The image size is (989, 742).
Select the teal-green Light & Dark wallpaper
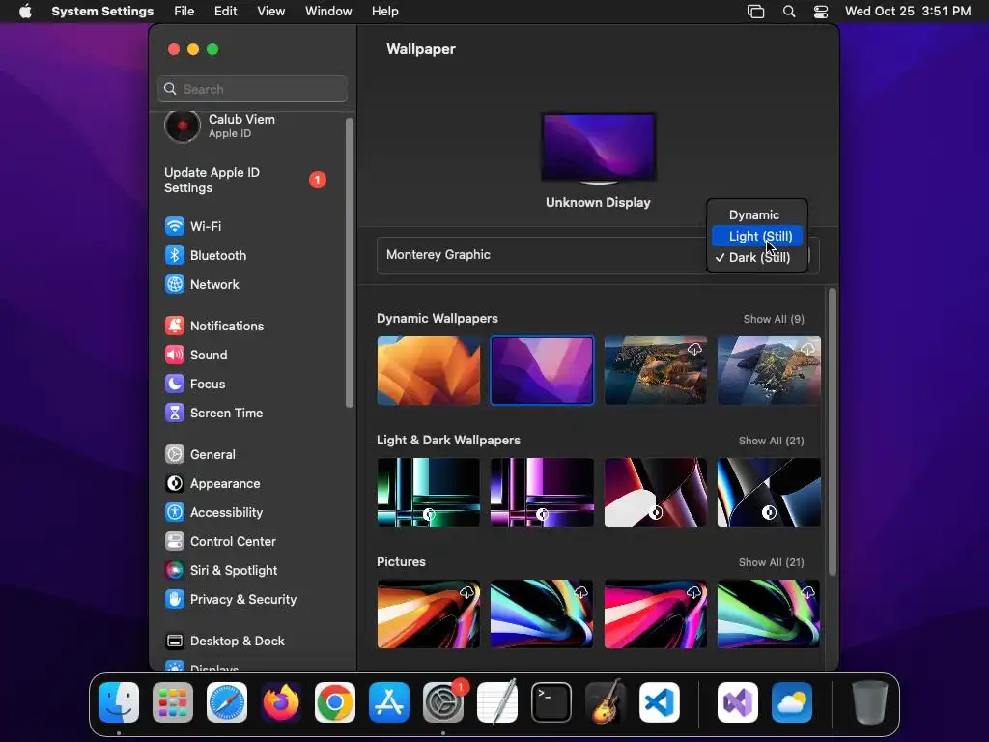tap(428, 492)
